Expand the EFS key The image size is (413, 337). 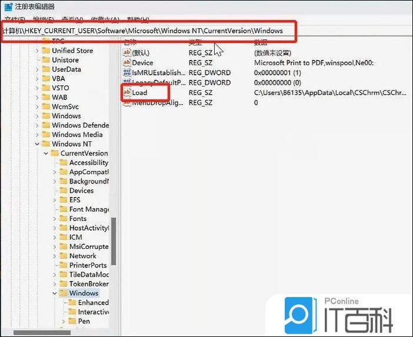click(55, 200)
